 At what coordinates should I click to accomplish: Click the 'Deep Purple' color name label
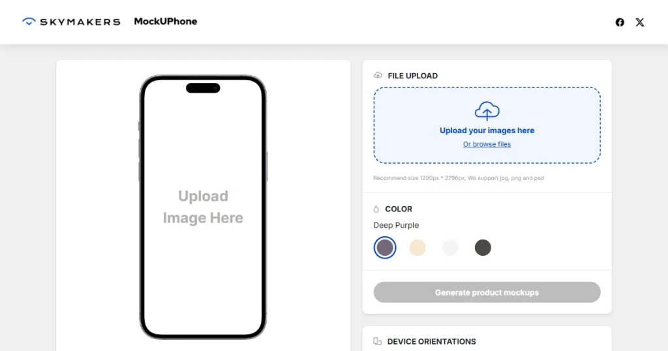pos(396,225)
